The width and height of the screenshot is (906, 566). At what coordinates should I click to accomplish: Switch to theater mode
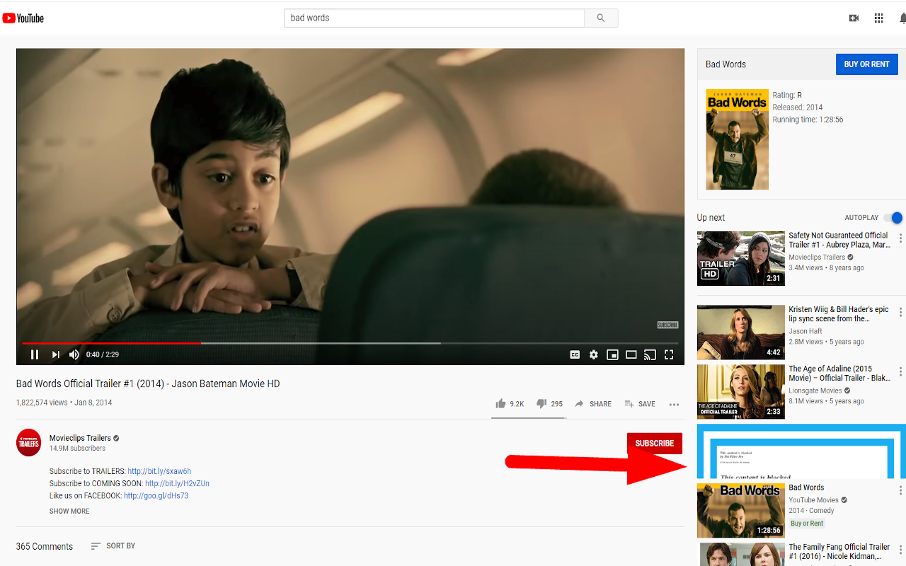coord(631,354)
